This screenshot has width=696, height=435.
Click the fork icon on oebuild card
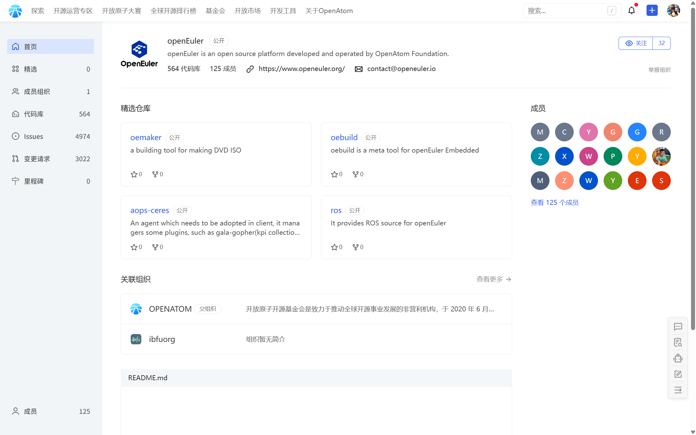point(356,174)
